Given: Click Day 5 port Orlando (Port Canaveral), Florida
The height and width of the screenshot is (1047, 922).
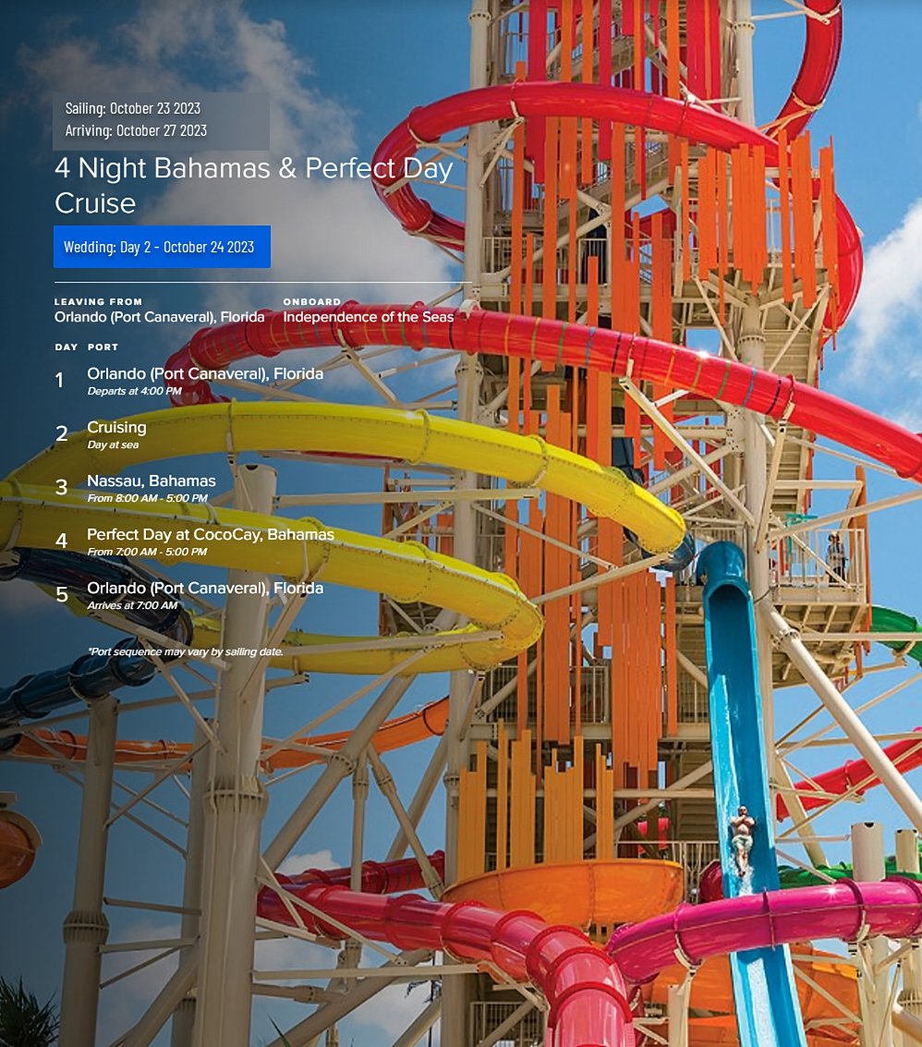Looking at the screenshot, I should 205,589.
